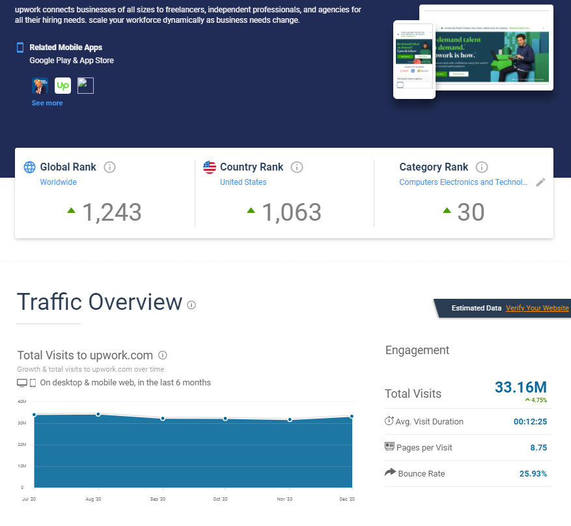Click the globe icon beside Global Rank
The width and height of the screenshot is (571, 526).
[29, 167]
